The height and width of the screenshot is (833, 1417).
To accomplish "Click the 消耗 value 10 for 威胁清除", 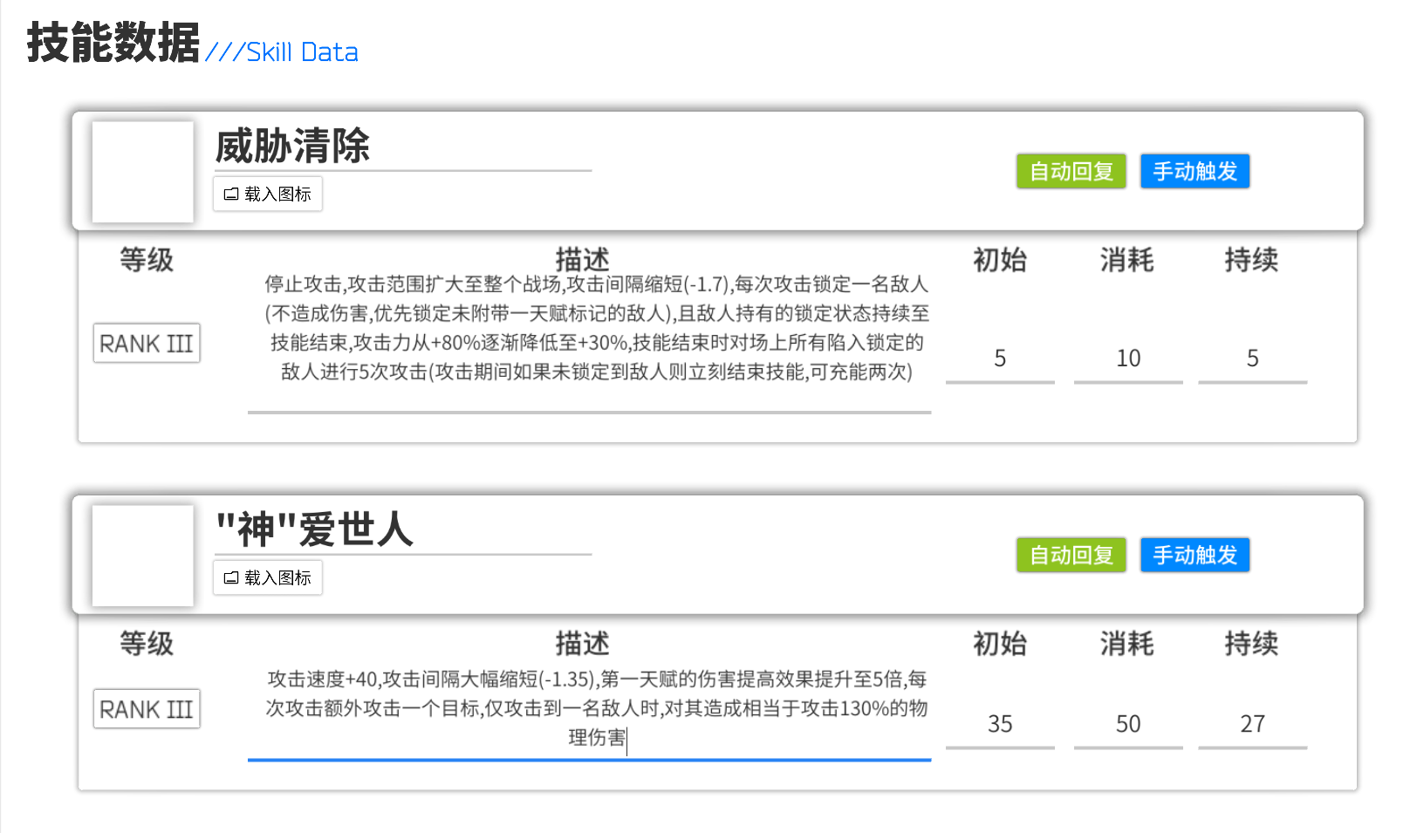I will pos(1128,358).
